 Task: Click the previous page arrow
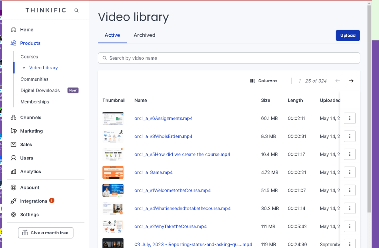coord(338,81)
